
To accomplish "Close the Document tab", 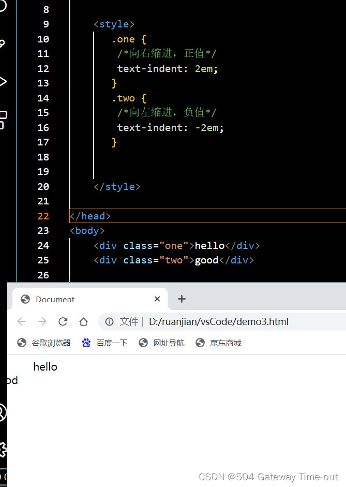I will pyautogui.click(x=157, y=299).
